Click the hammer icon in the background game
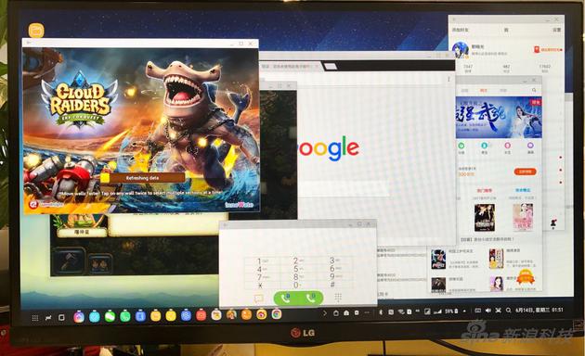Viewport: 585px width, 356px height. pos(69,261)
